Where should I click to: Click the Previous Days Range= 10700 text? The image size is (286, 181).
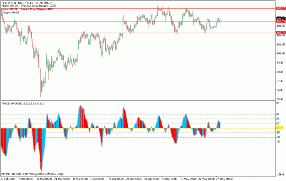tap(39, 6)
